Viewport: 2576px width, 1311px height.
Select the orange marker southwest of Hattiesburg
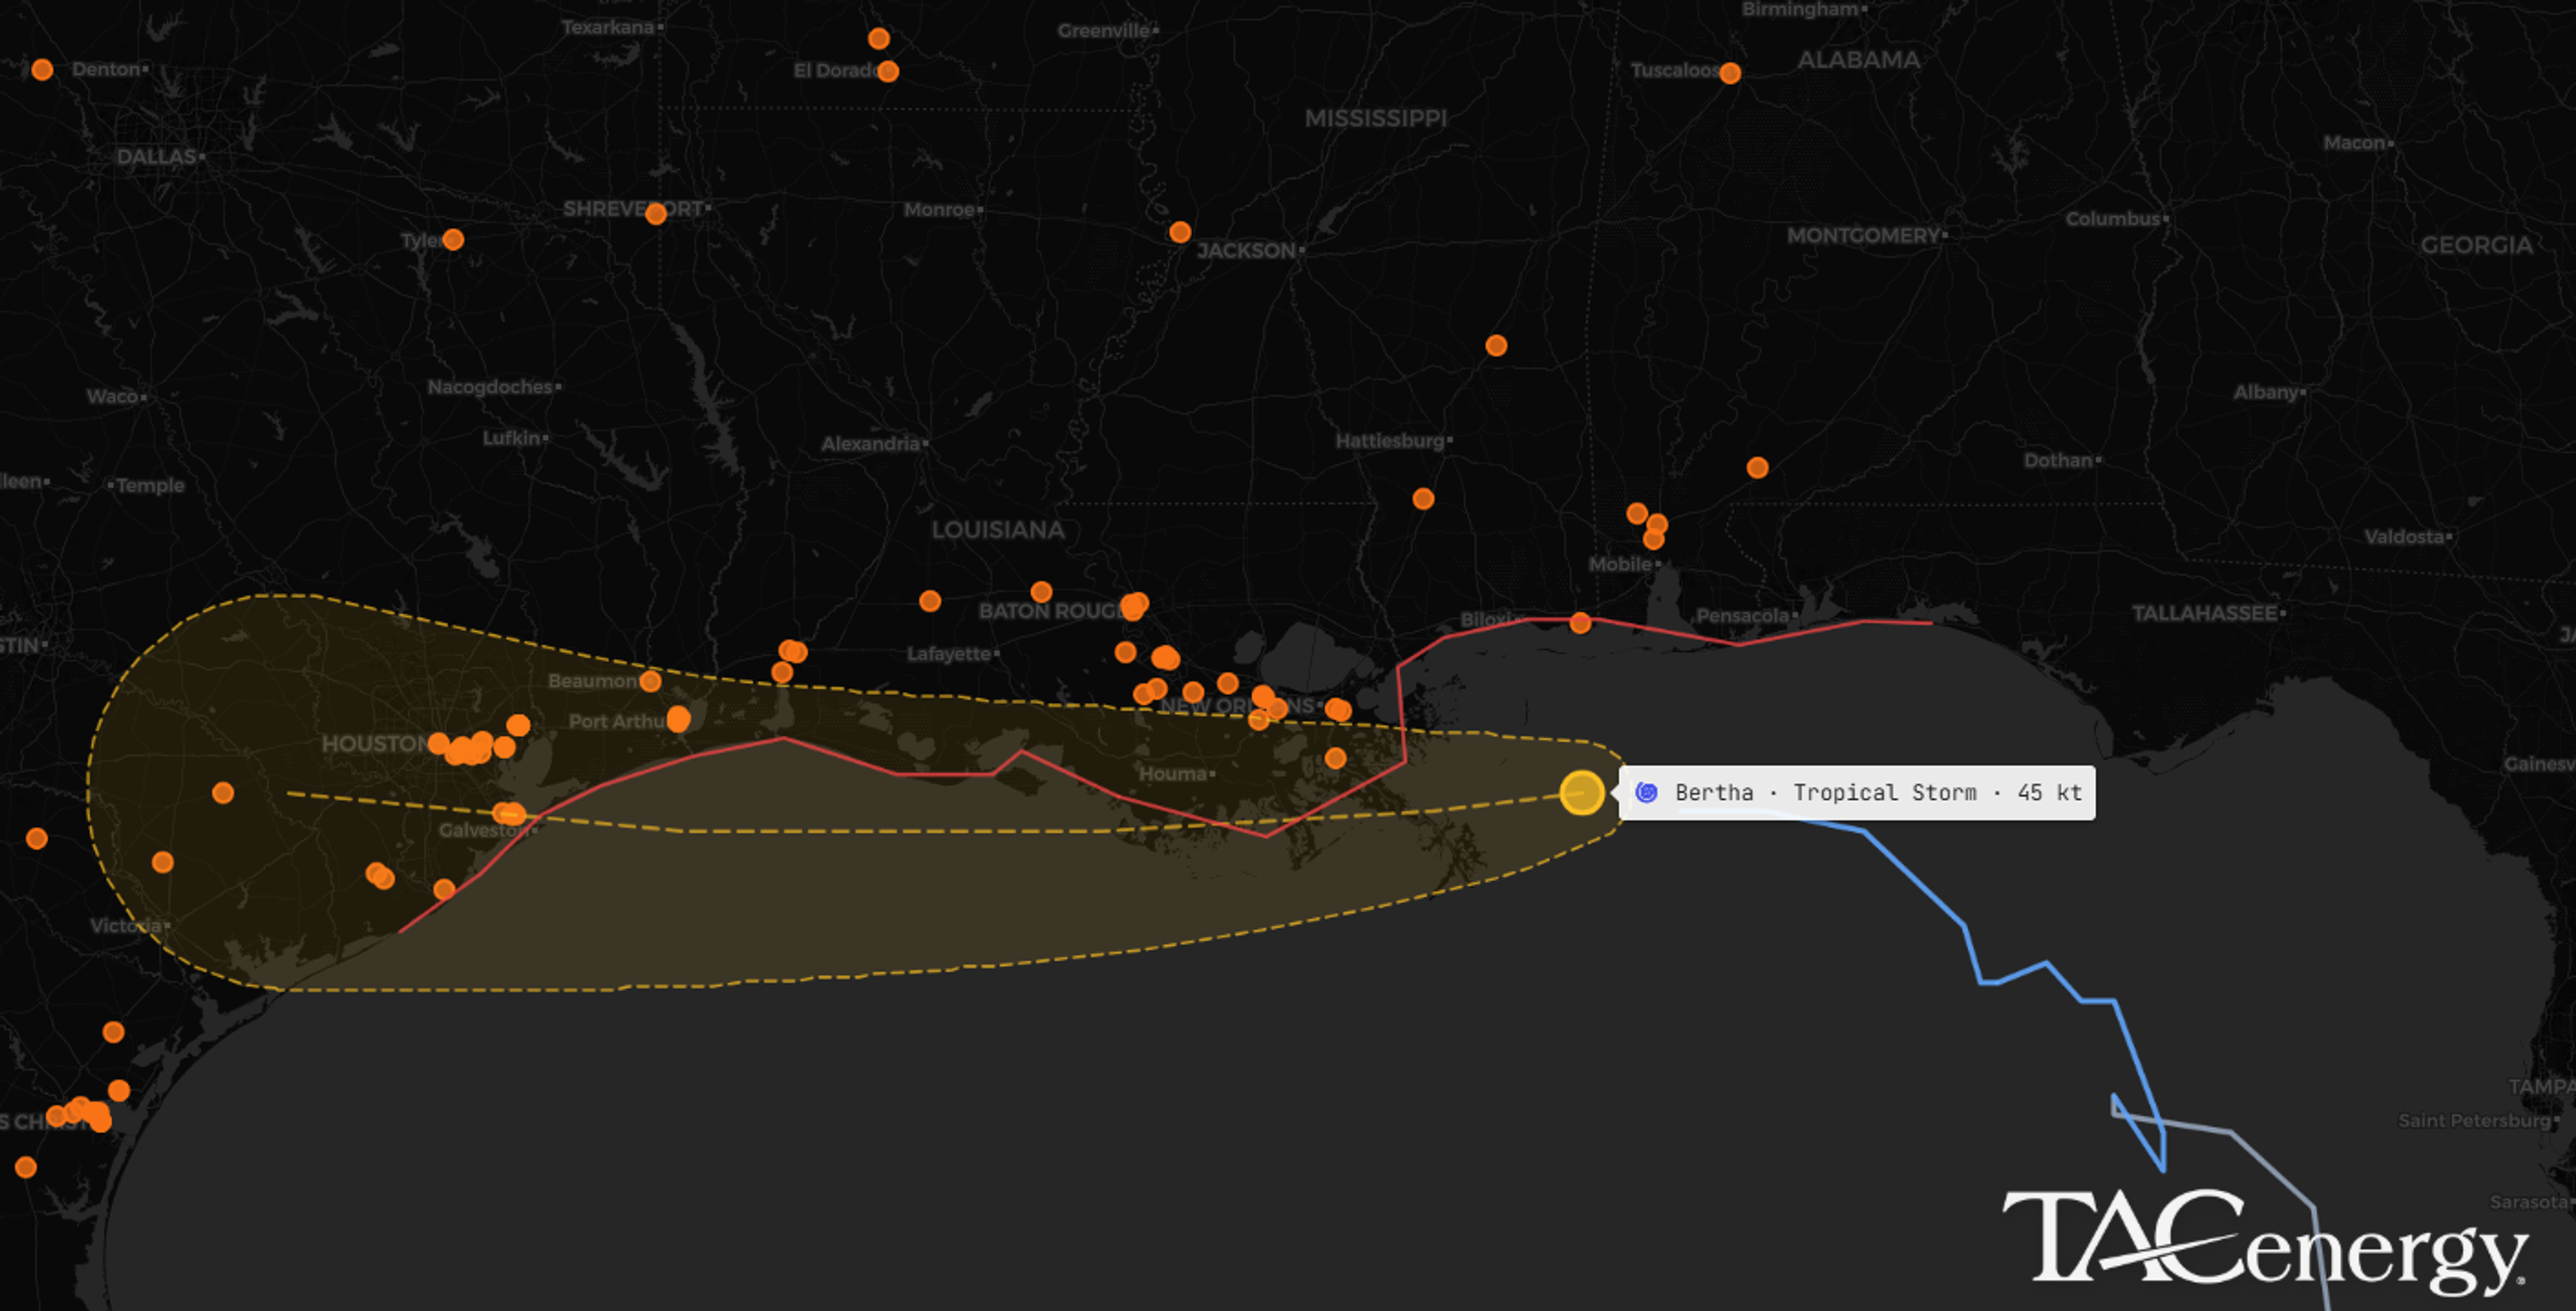pyautogui.click(x=1423, y=499)
